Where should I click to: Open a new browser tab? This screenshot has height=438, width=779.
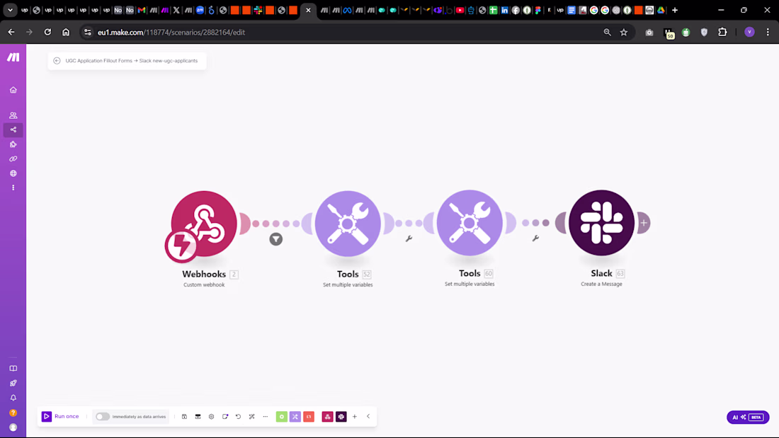tap(675, 10)
